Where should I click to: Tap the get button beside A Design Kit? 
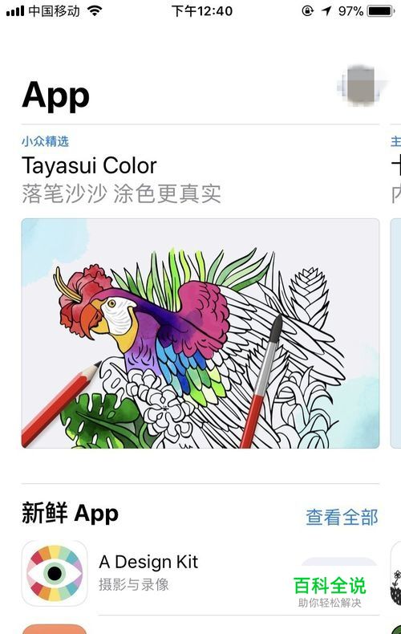click(339, 563)
